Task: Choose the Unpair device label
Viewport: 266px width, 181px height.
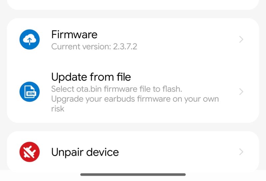Action: [85, 152]
